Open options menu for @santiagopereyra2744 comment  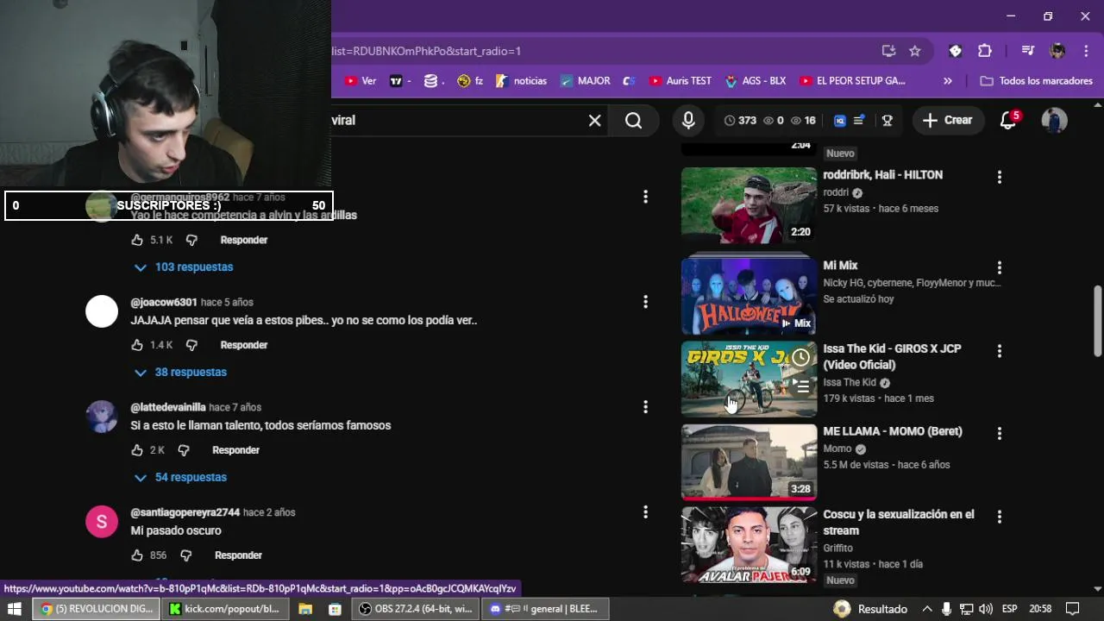645,512
